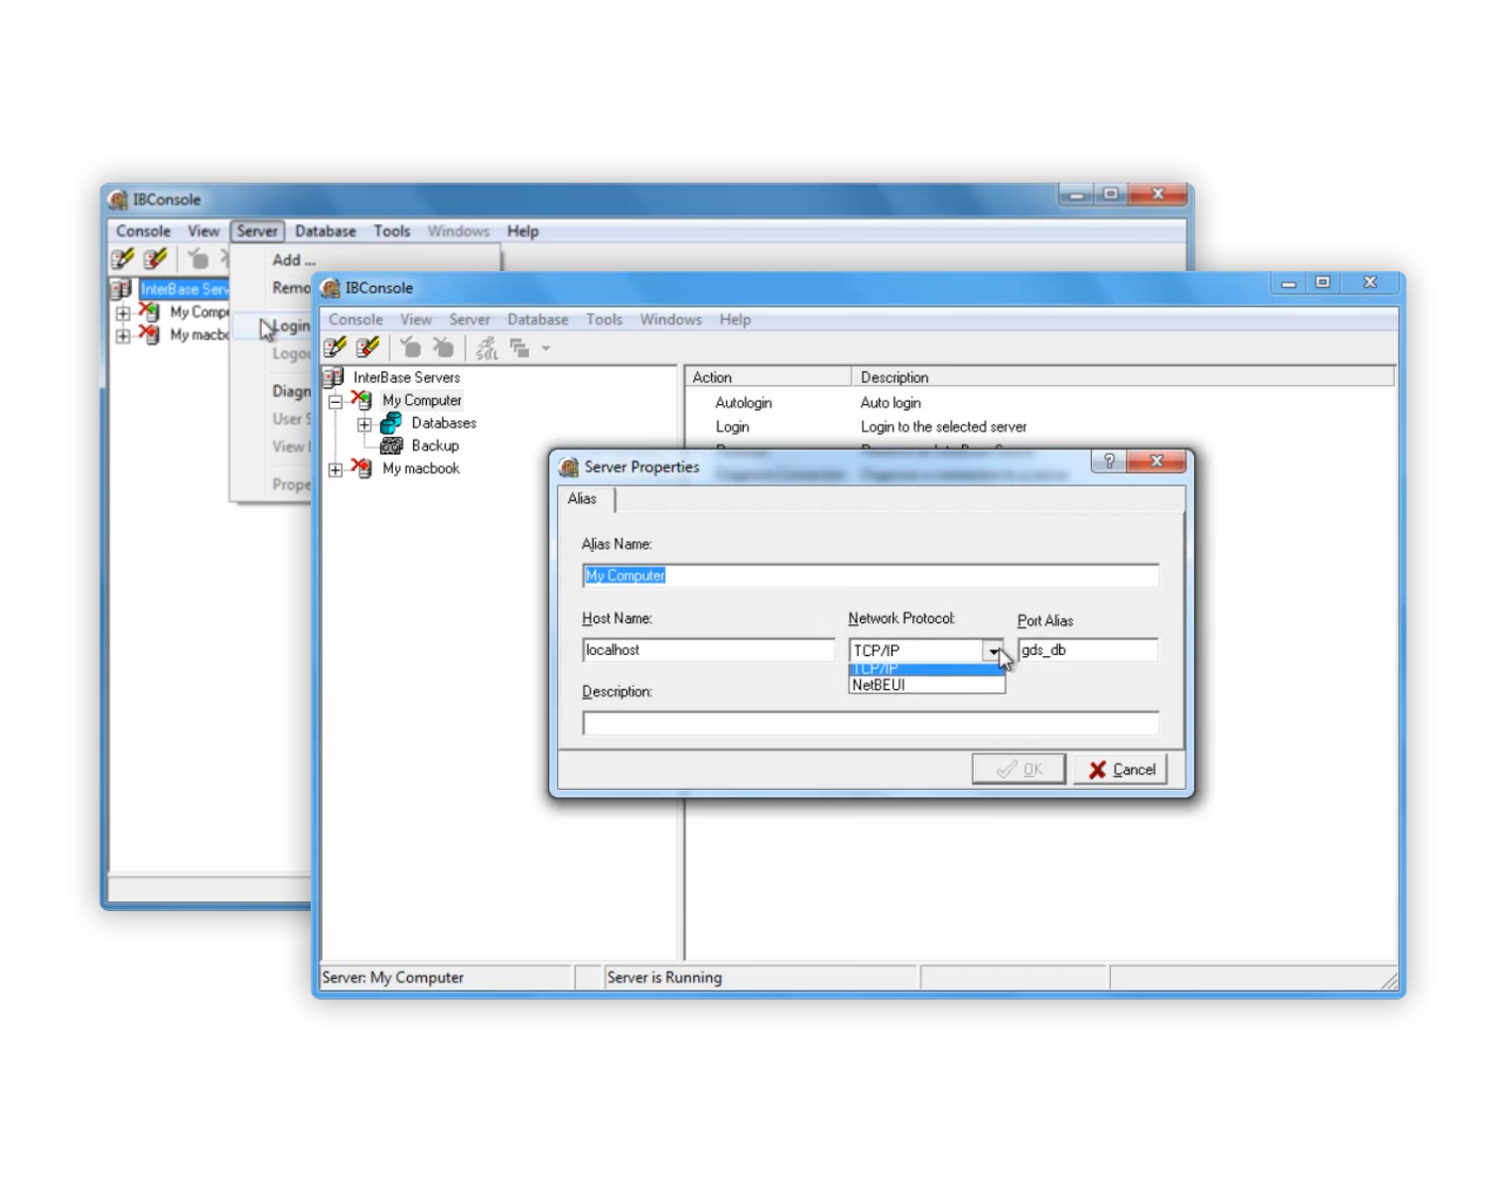This screenshot has height=1193, width=1508.
Task: Click the OK button in Server Properties
Action: 1019,769
